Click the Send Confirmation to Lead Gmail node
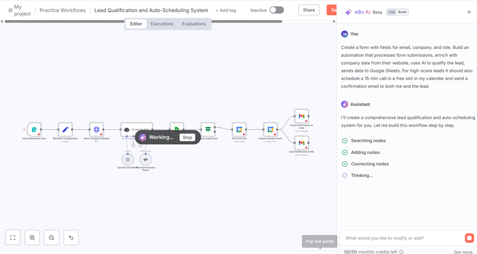 (x=301, y=116)
